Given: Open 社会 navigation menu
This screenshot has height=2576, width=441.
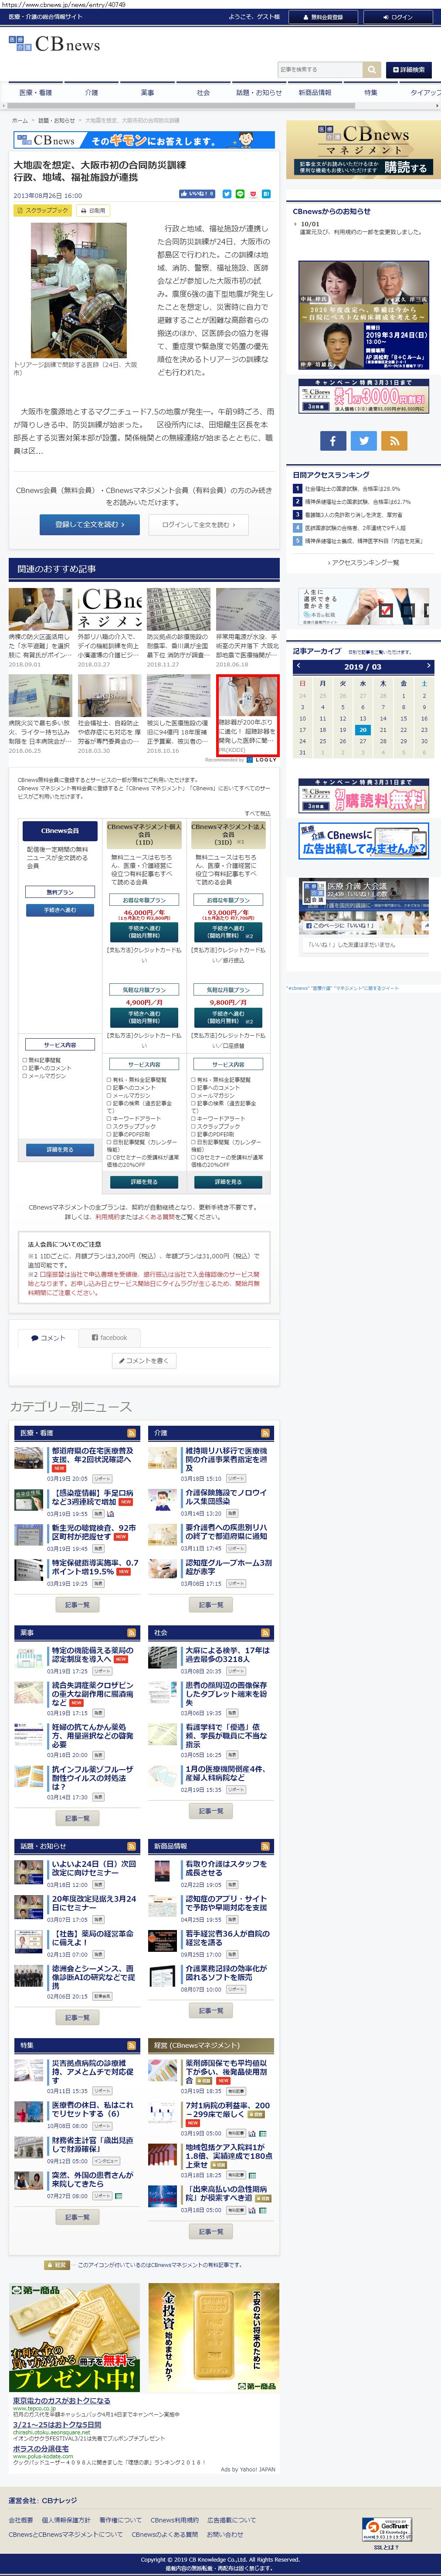Looking at the screenshot, I should (203, 92).
